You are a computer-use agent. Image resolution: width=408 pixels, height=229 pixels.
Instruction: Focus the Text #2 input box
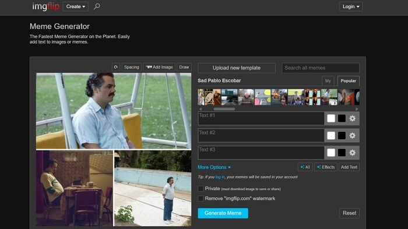click(261, 136)
